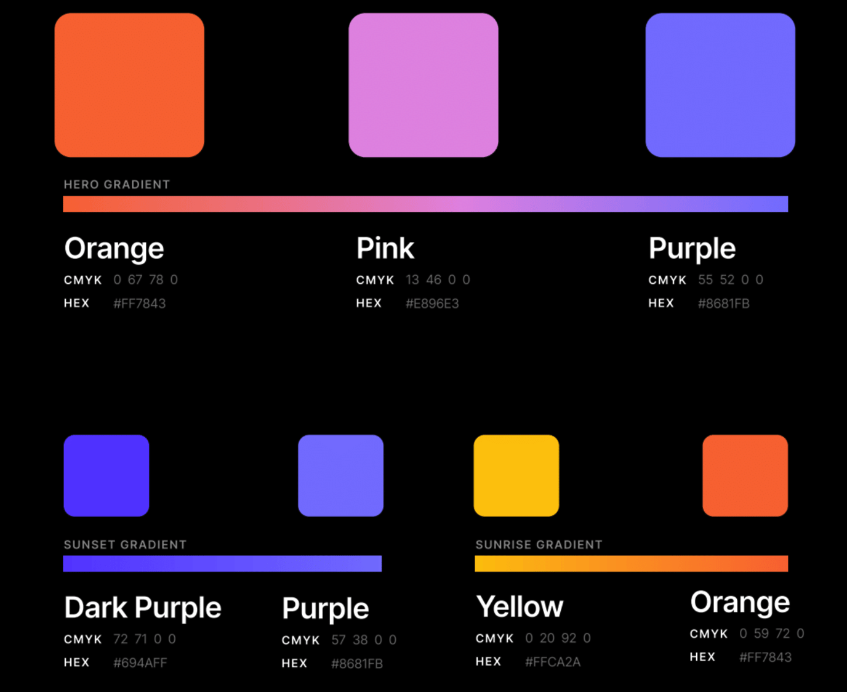Viewport: 847px width, 692px height.
Task: Click the small purple swatch above Sunset bar
Action: tap(340, 475)
